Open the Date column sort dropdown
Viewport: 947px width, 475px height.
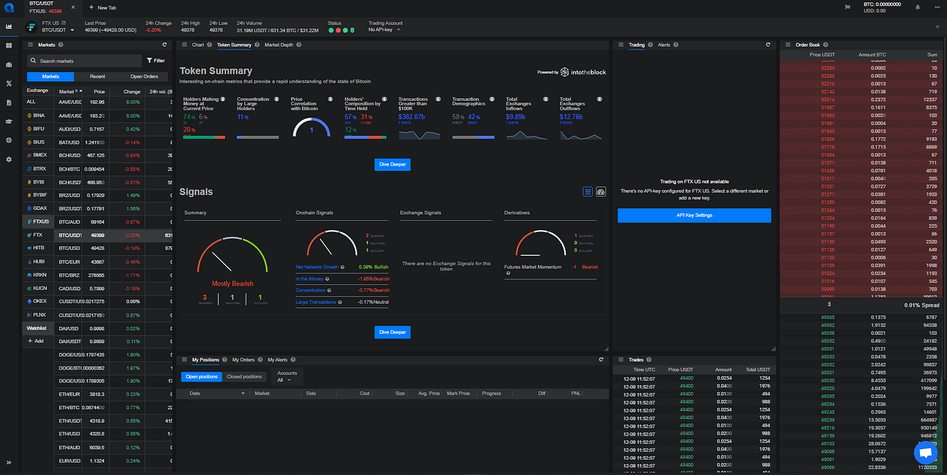244,393
